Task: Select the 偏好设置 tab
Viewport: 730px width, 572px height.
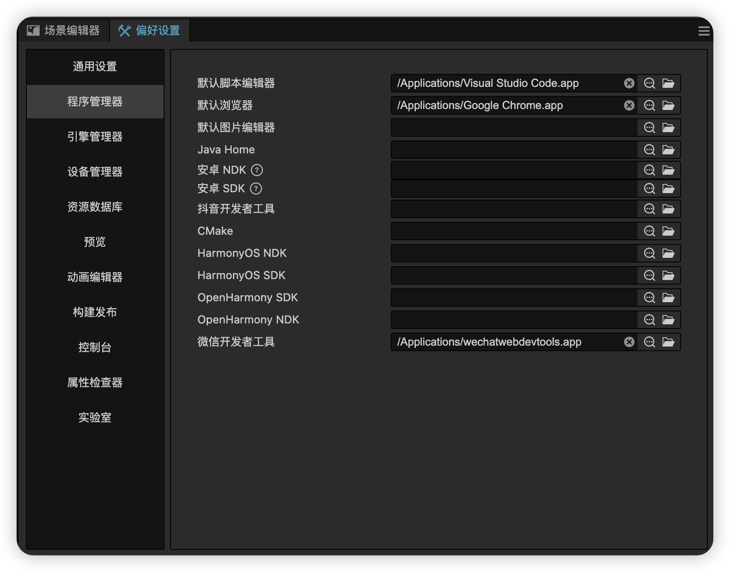Action: click(x=149, y=31)
